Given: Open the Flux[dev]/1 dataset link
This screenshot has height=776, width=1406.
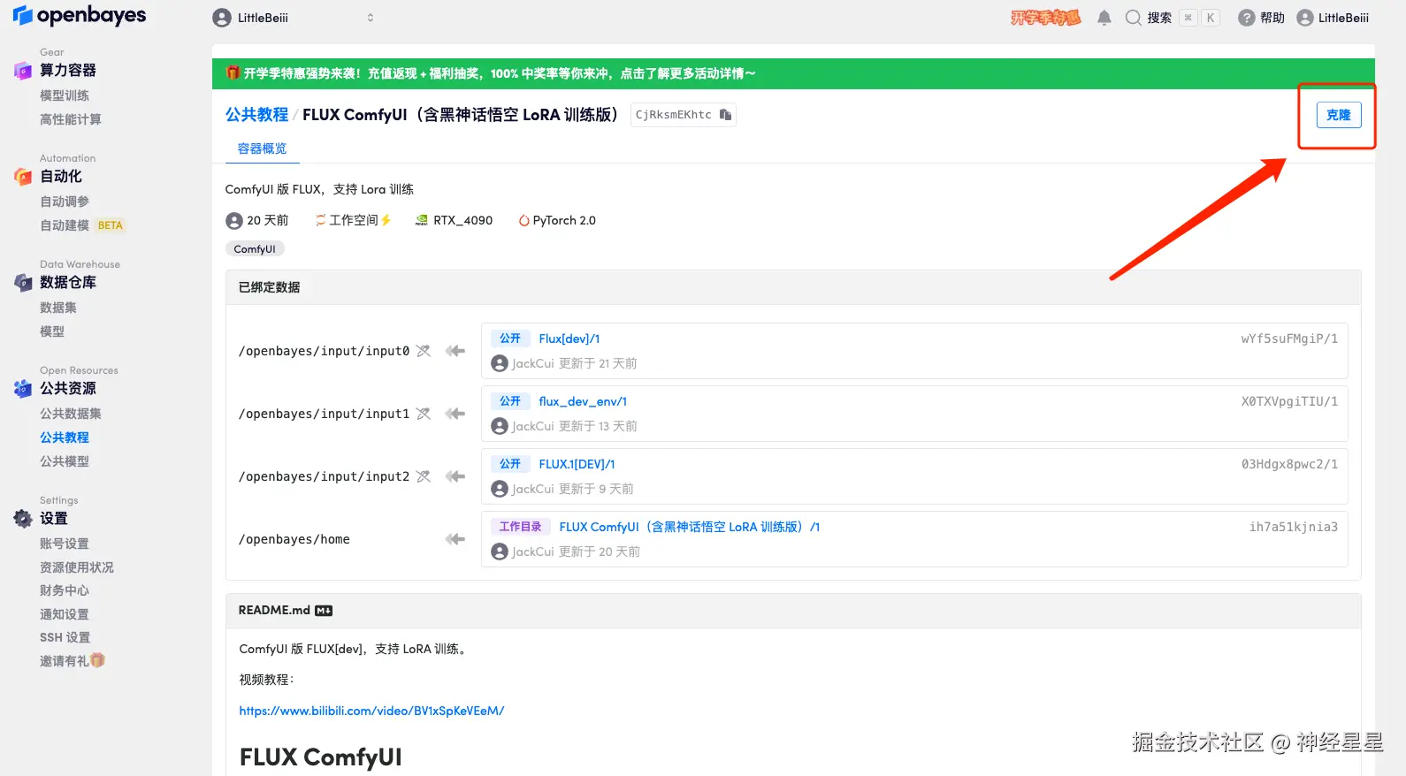Looking at the screenshot, I should (x=569, y=339).
